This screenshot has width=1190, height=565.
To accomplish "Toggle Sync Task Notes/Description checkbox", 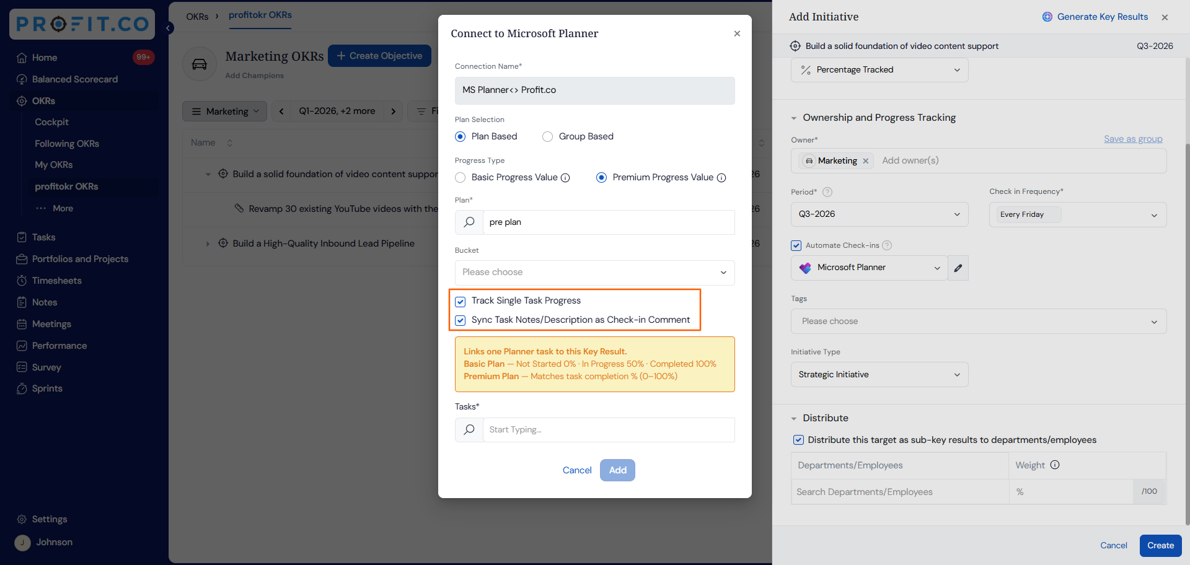I will [x=461, y=320].
